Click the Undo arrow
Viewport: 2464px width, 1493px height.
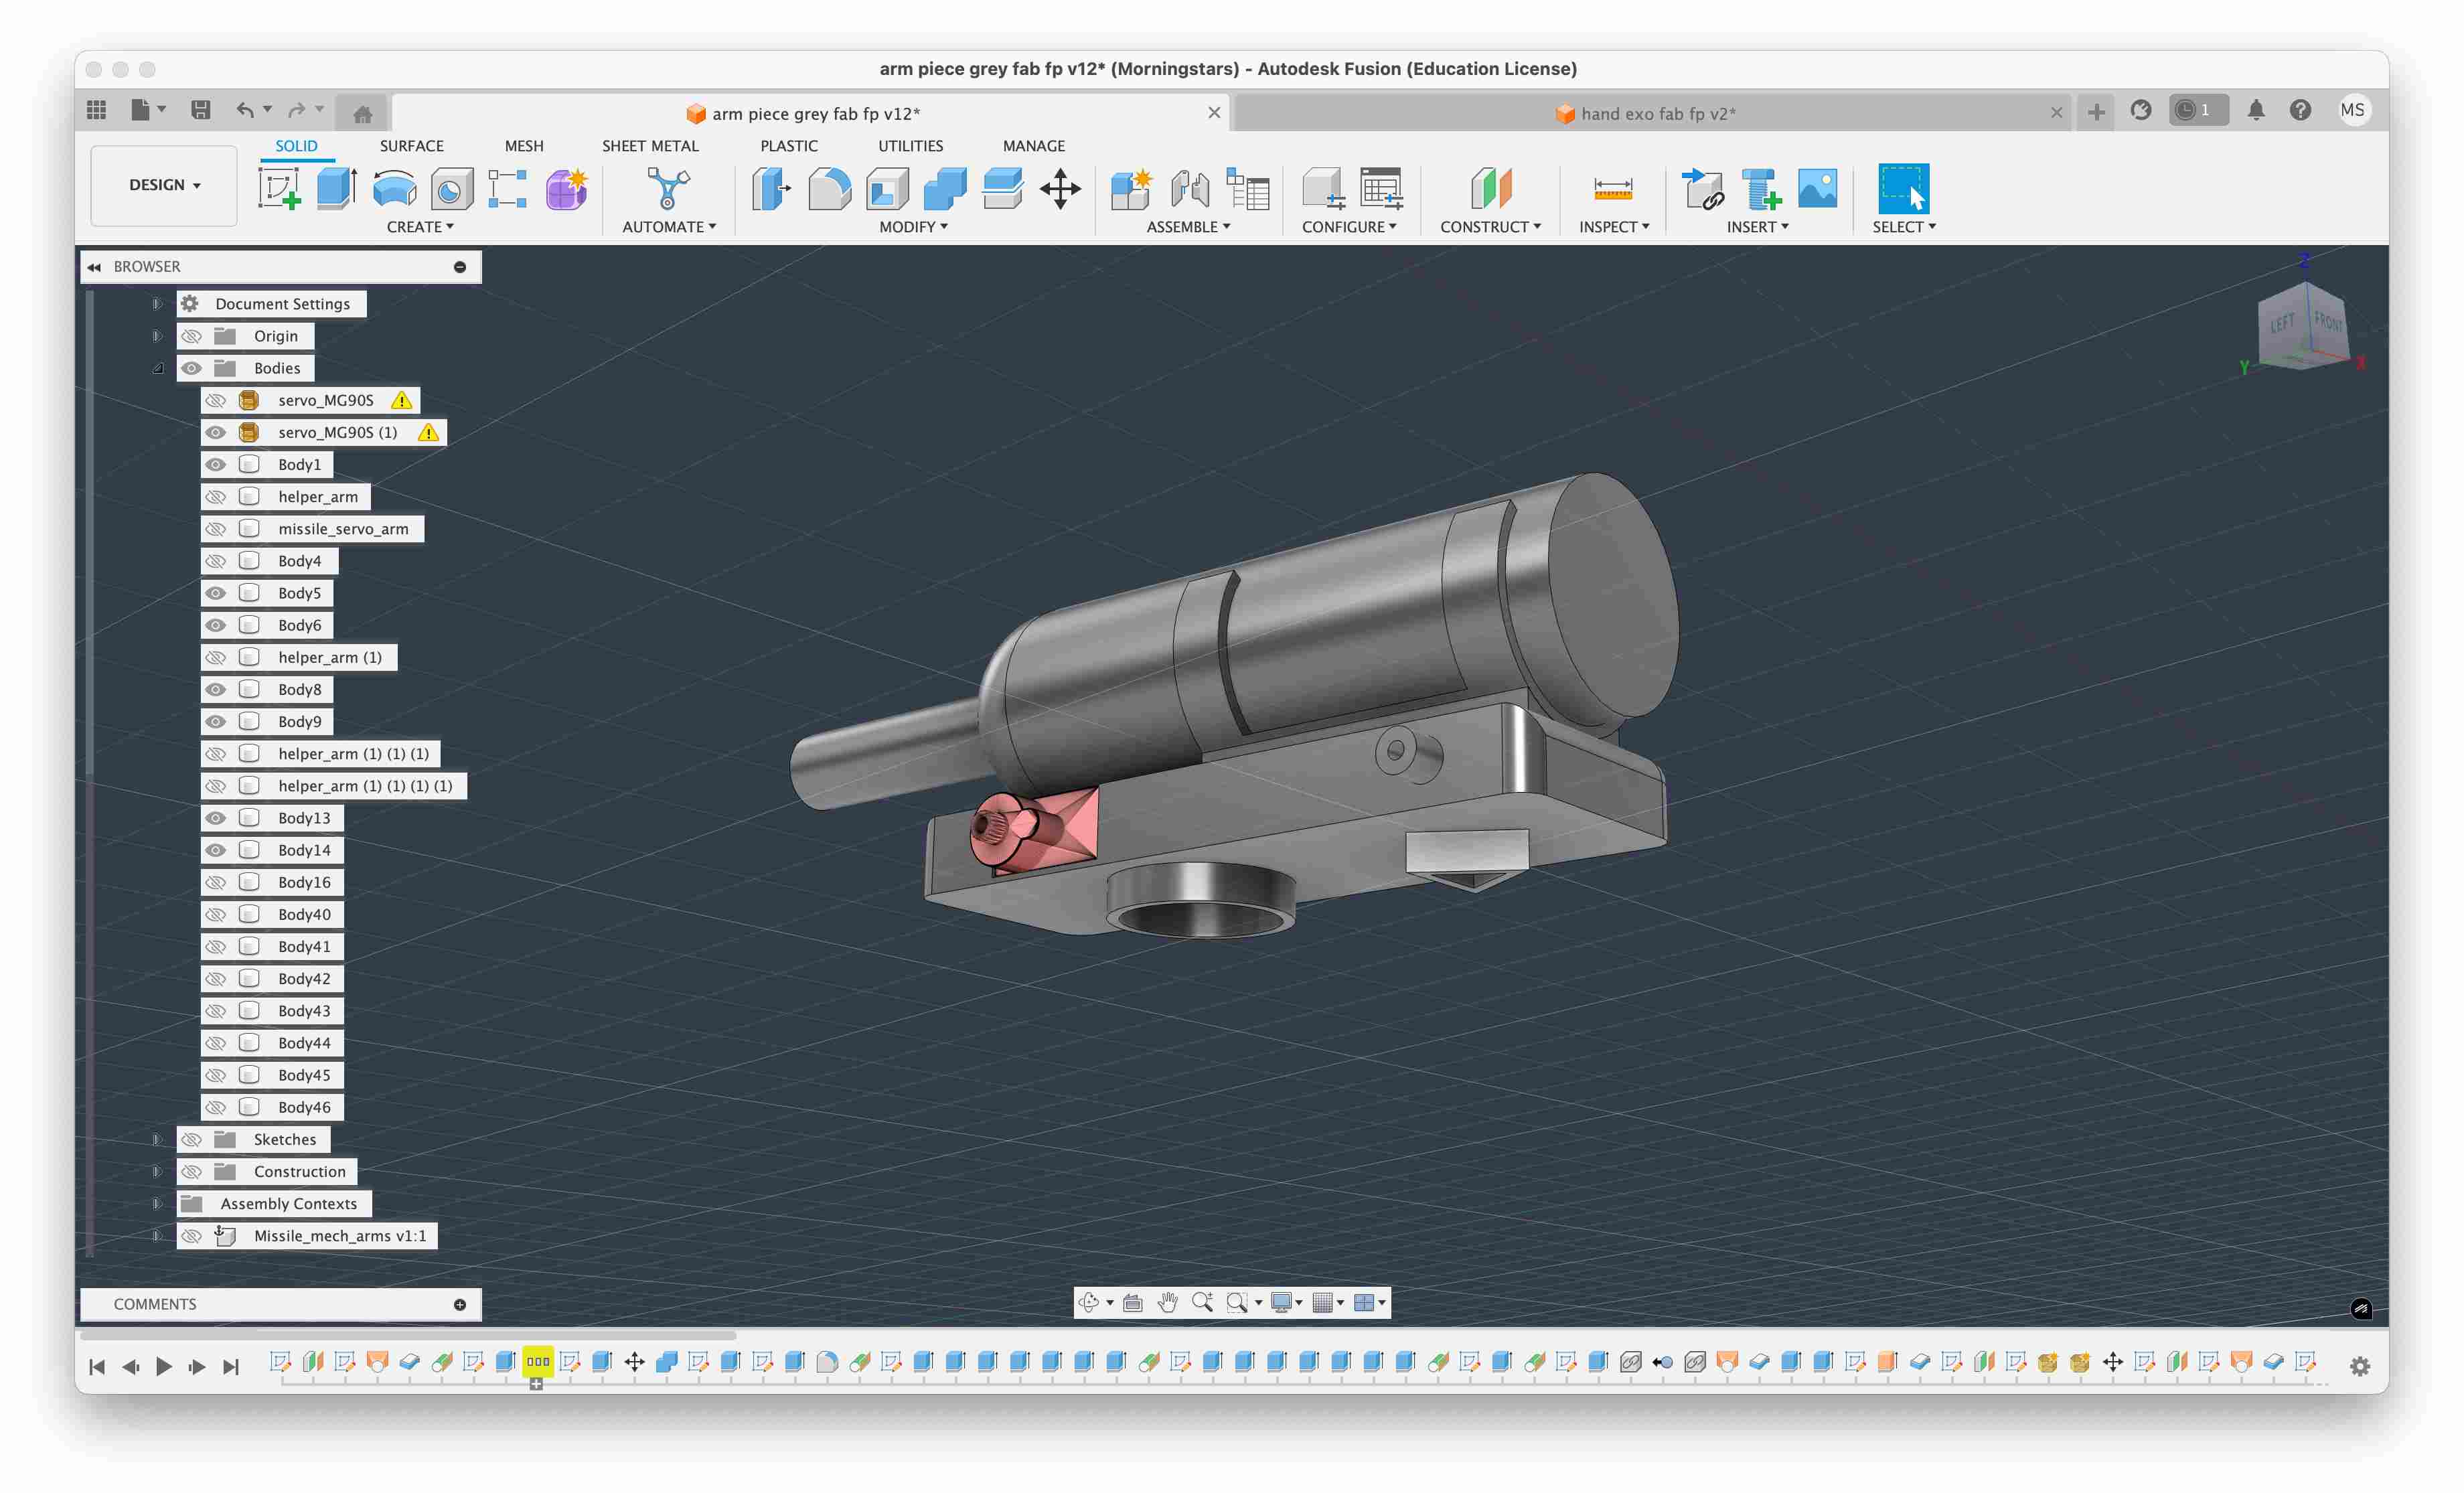(245, 110)
